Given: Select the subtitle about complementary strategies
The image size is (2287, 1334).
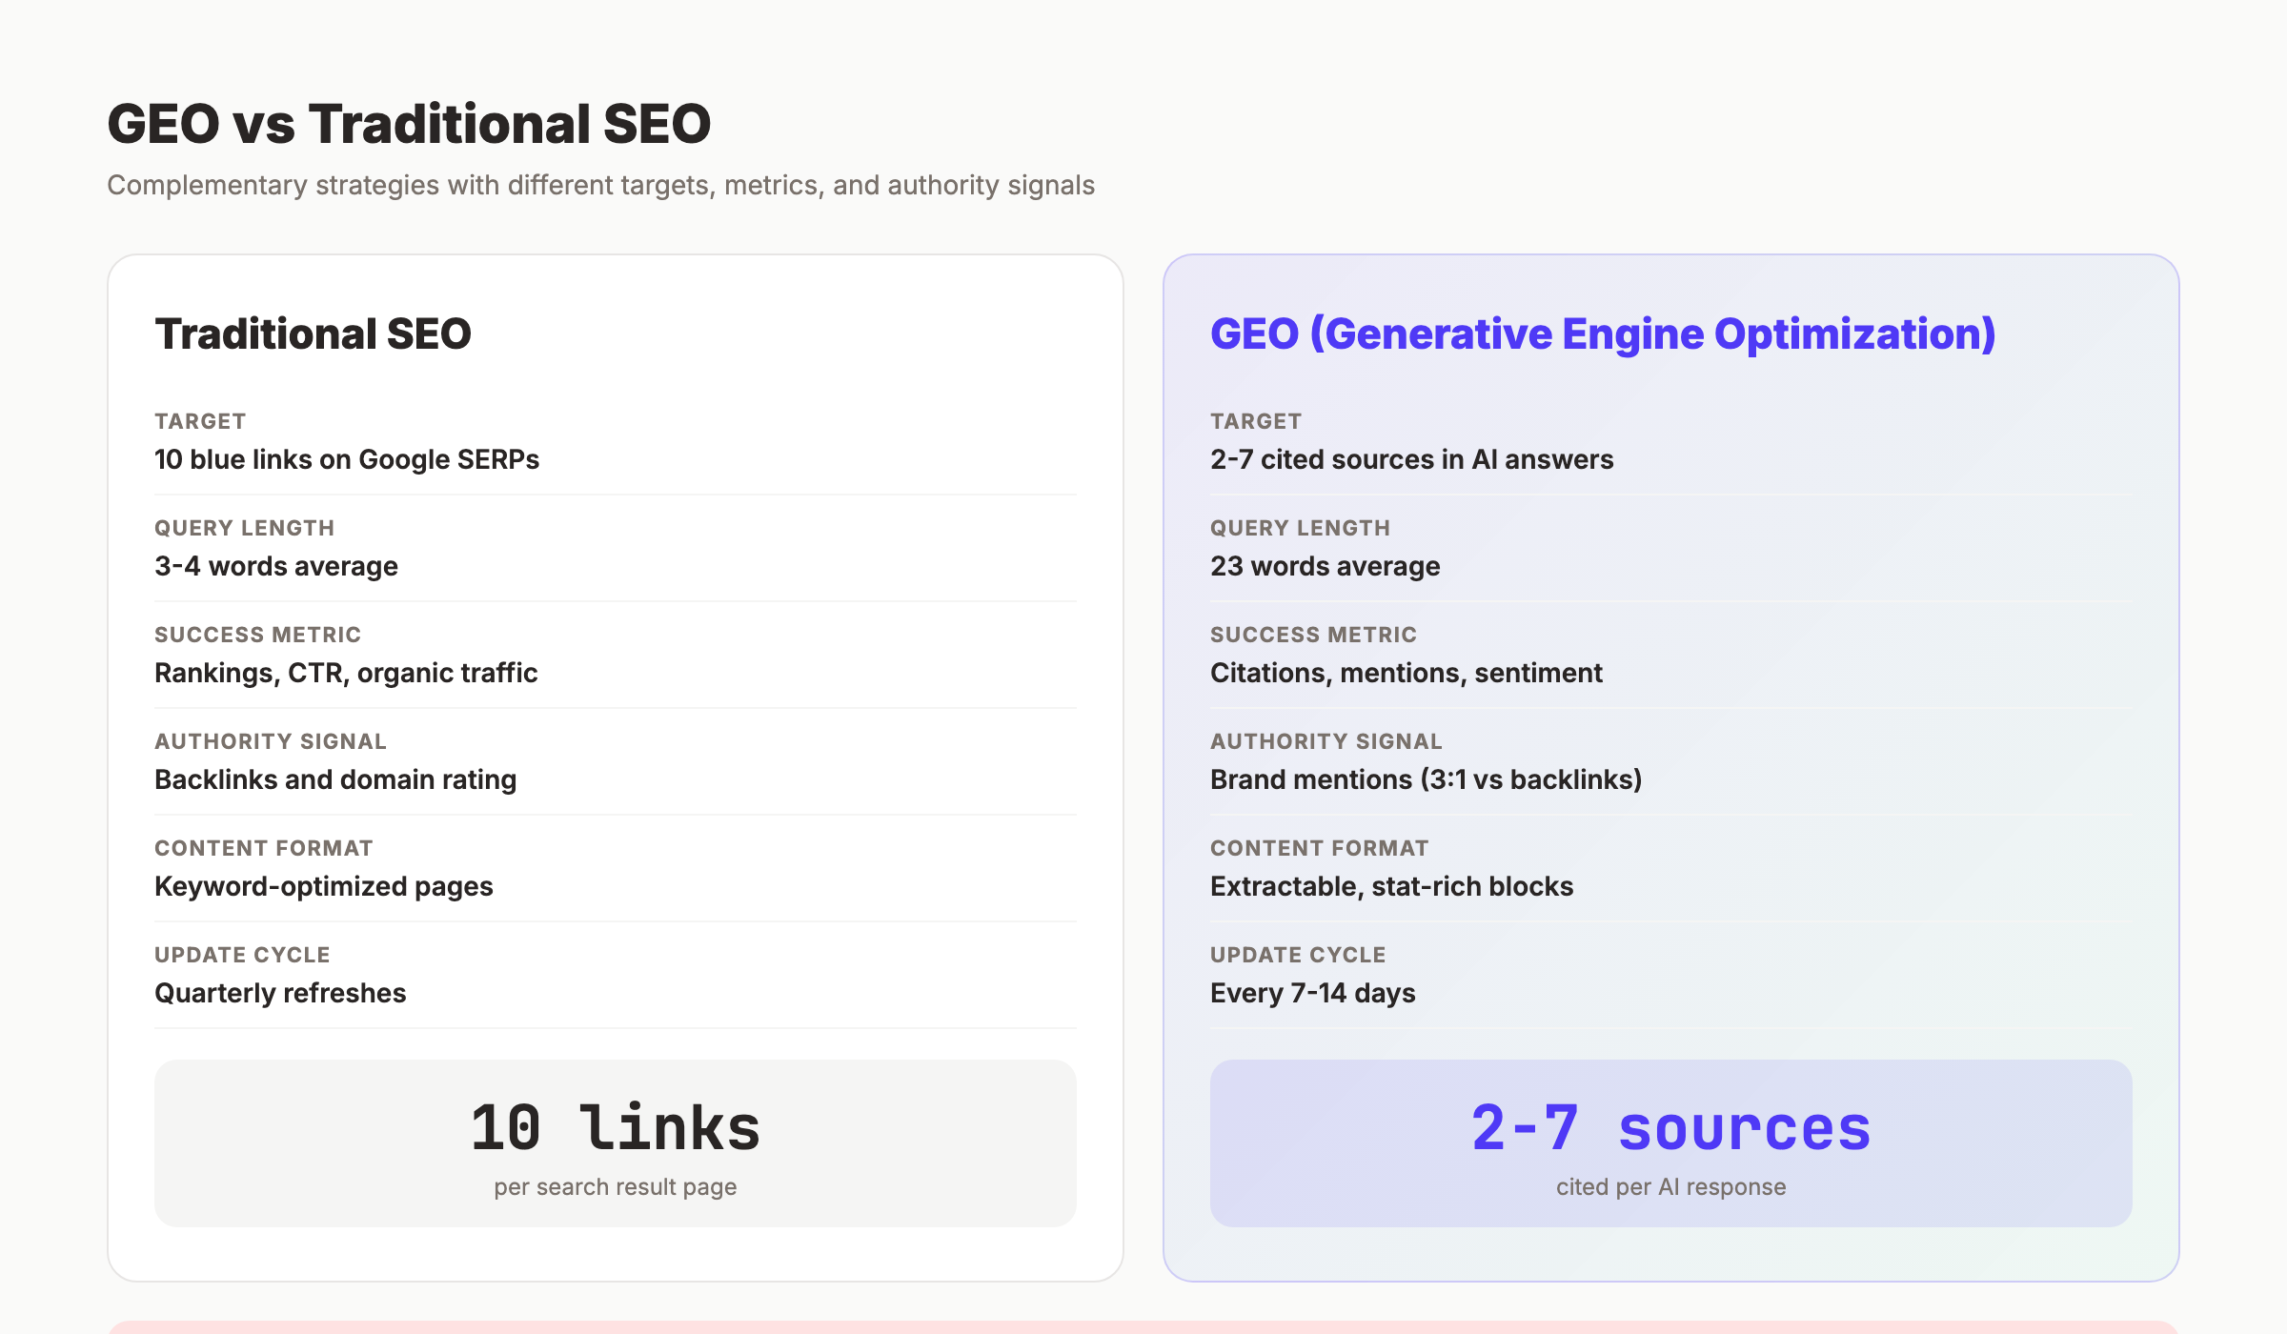Looking at the screenshot, I should (x=600, y=185).
